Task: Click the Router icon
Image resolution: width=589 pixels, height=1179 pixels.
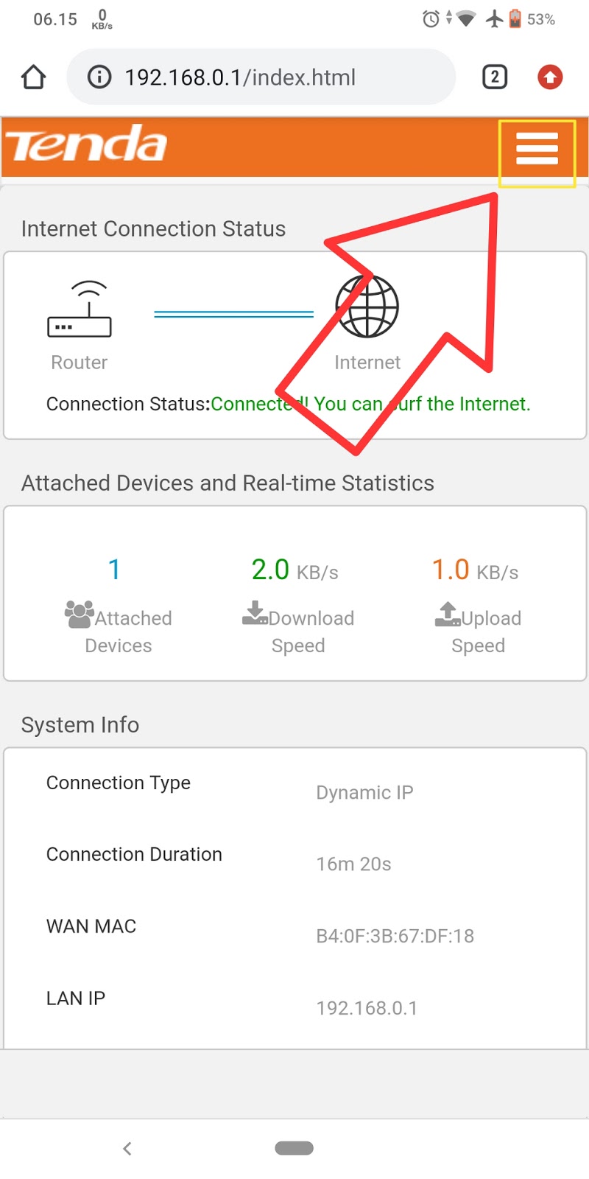Action: pyautogui.click(x=80, y=310)
